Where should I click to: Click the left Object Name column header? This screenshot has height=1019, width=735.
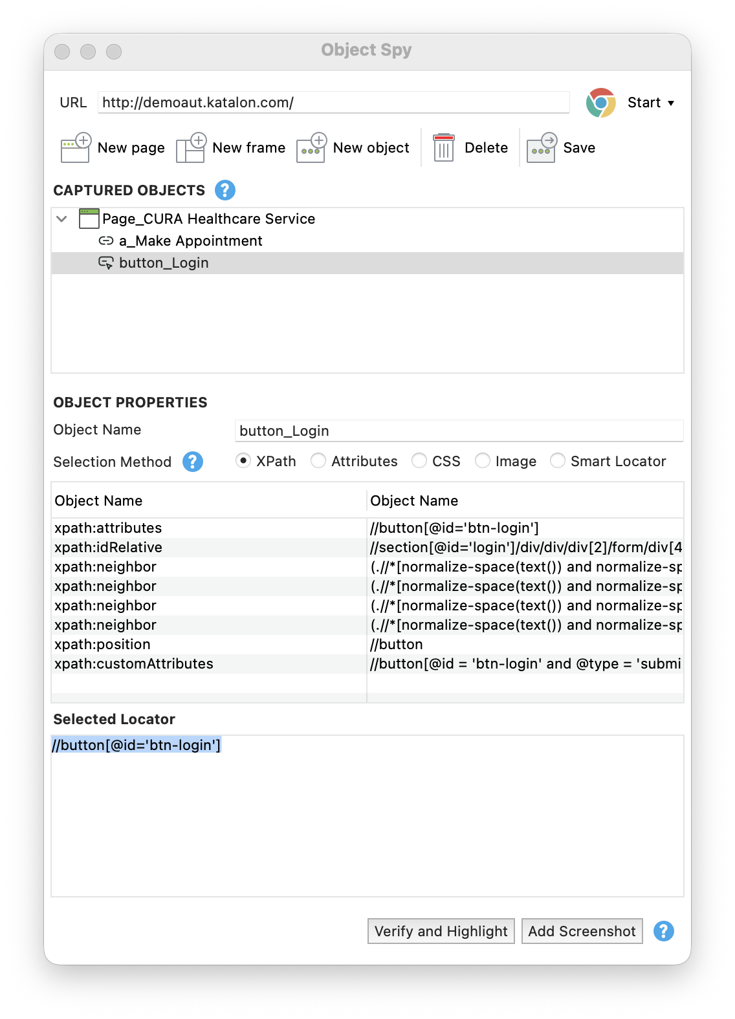(209, 500)
